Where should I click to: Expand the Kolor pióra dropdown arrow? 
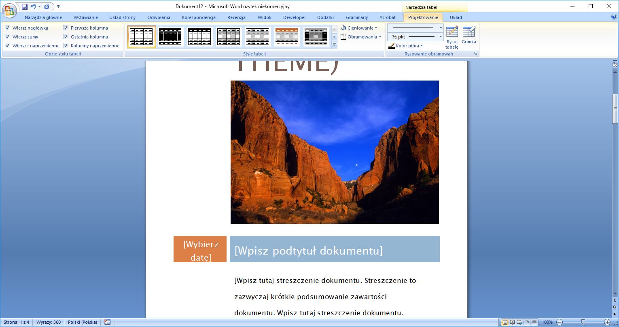pos(422,46)
